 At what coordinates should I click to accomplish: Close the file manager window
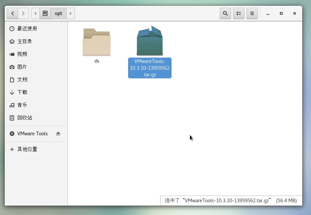[x=295, y=13]
